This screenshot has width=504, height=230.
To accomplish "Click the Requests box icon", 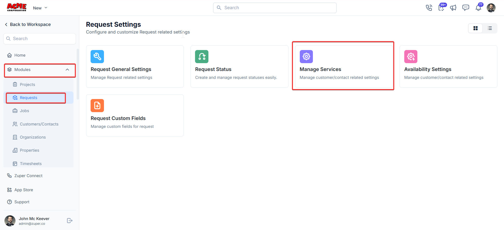I will coord(15,98).
